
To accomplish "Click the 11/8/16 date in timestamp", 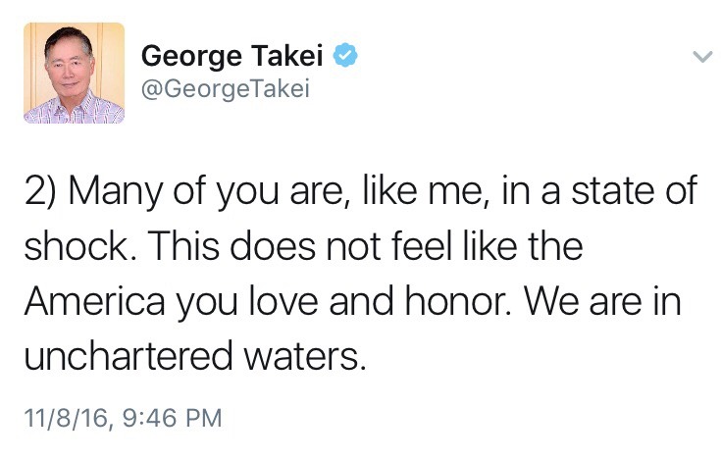I will 61,419.
